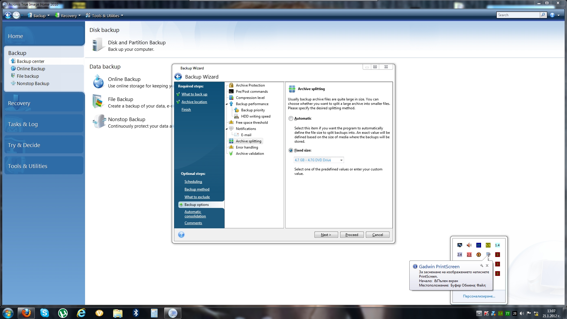Show hidden tray icons arrow on taskbar
The height and width of the screenshot is (319, 567).
pyautogui.click(x=479, y=313)
